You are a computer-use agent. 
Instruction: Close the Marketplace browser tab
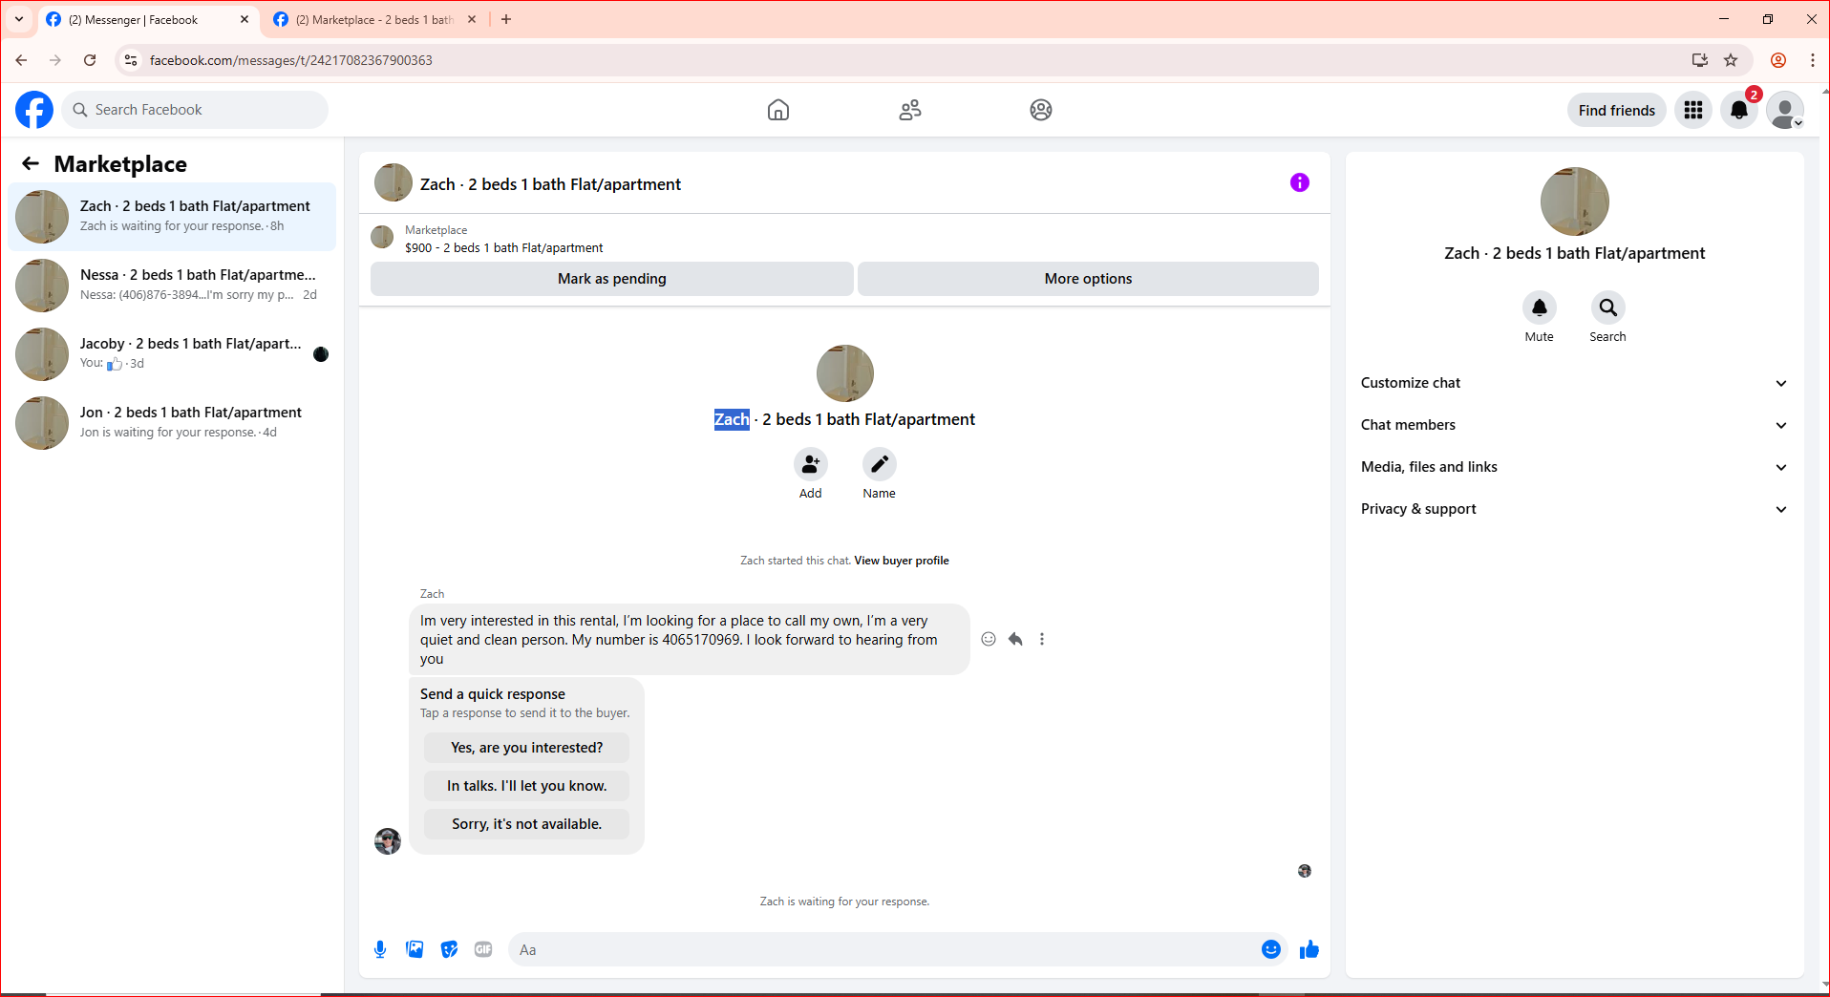point(472,19)
